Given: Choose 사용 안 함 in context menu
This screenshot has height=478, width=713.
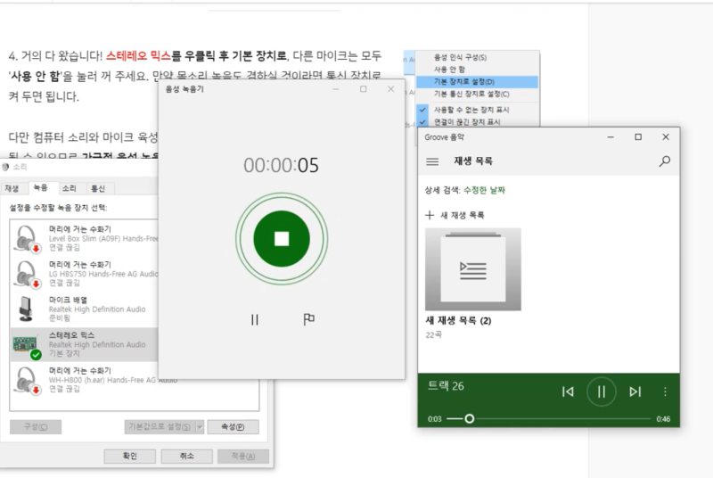Looking at the screenshot, I should pyautogui.click(x=477, y=70).
